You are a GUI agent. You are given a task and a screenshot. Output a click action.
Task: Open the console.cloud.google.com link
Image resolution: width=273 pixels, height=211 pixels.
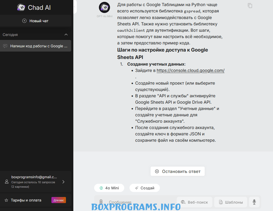click(x=190, y=71)
